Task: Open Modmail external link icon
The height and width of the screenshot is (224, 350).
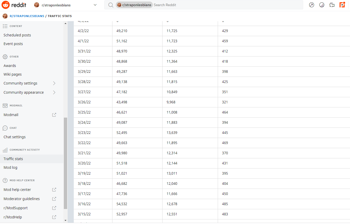Action: (x=54, y=115)
